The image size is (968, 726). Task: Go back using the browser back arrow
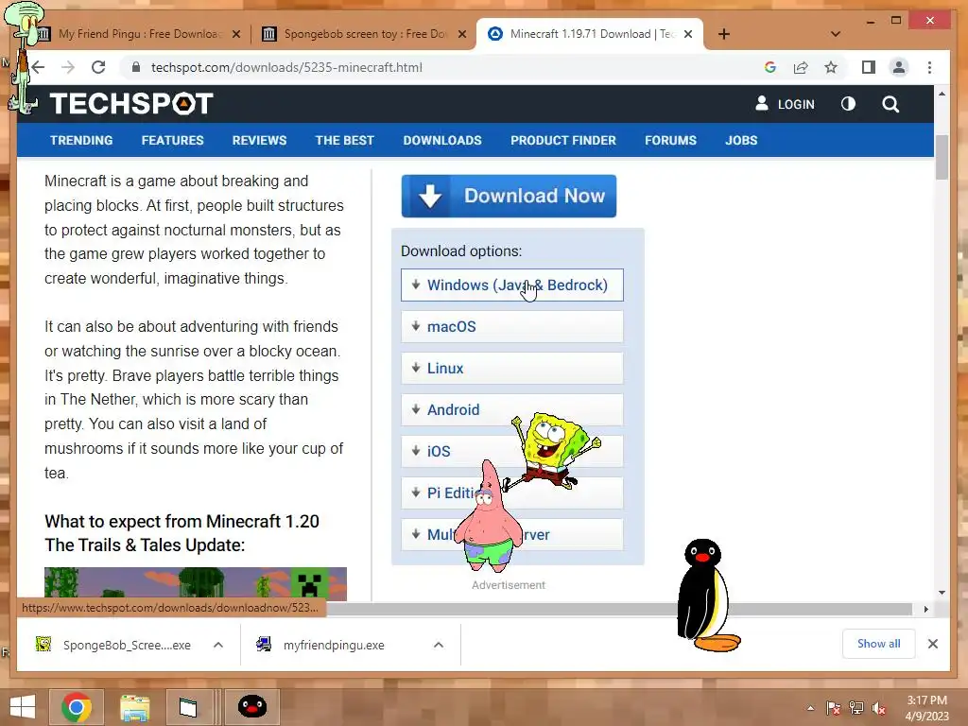[38, 67]
